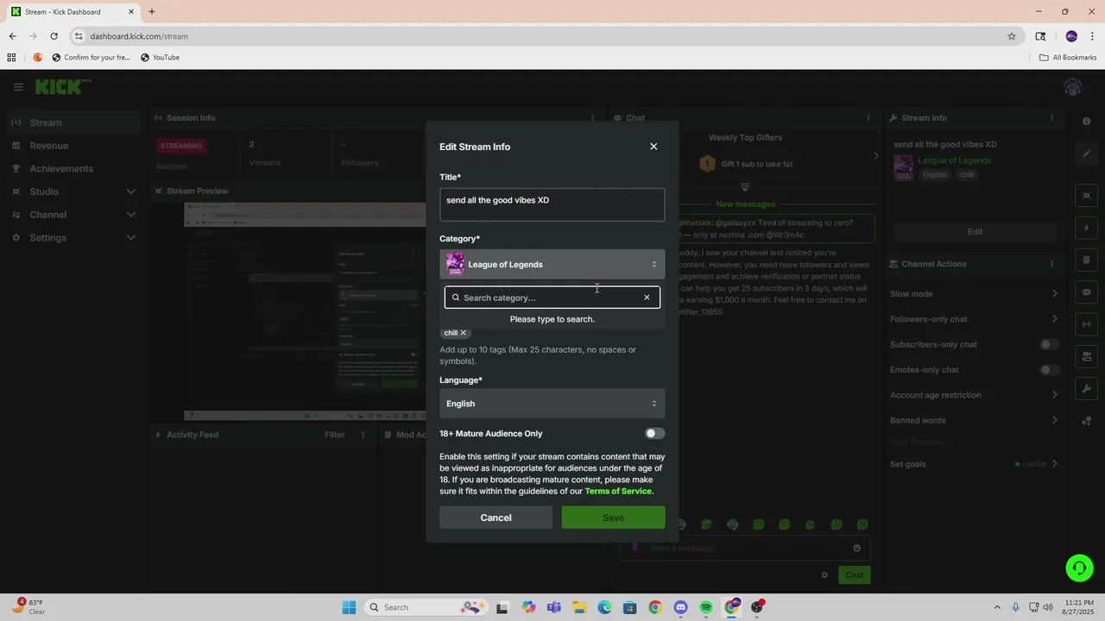Click the Activity Feed Filter button
Screen dimensions: 1105x621
(335, 435)
